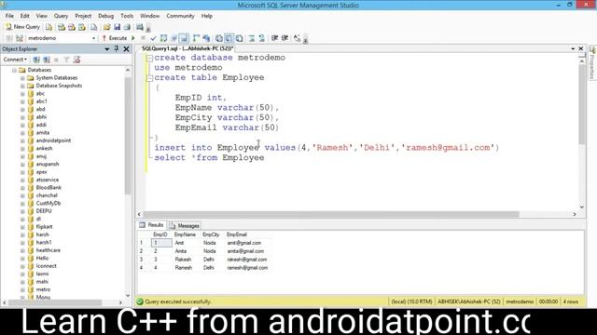Click the New Query button

point(22,27)
